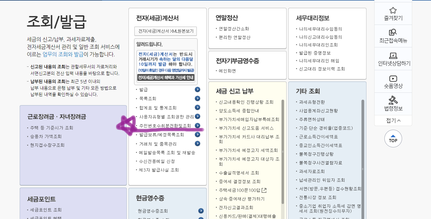Click the 숏폼영상 play icon
This screenshot has width=431, height=219.
393,78
